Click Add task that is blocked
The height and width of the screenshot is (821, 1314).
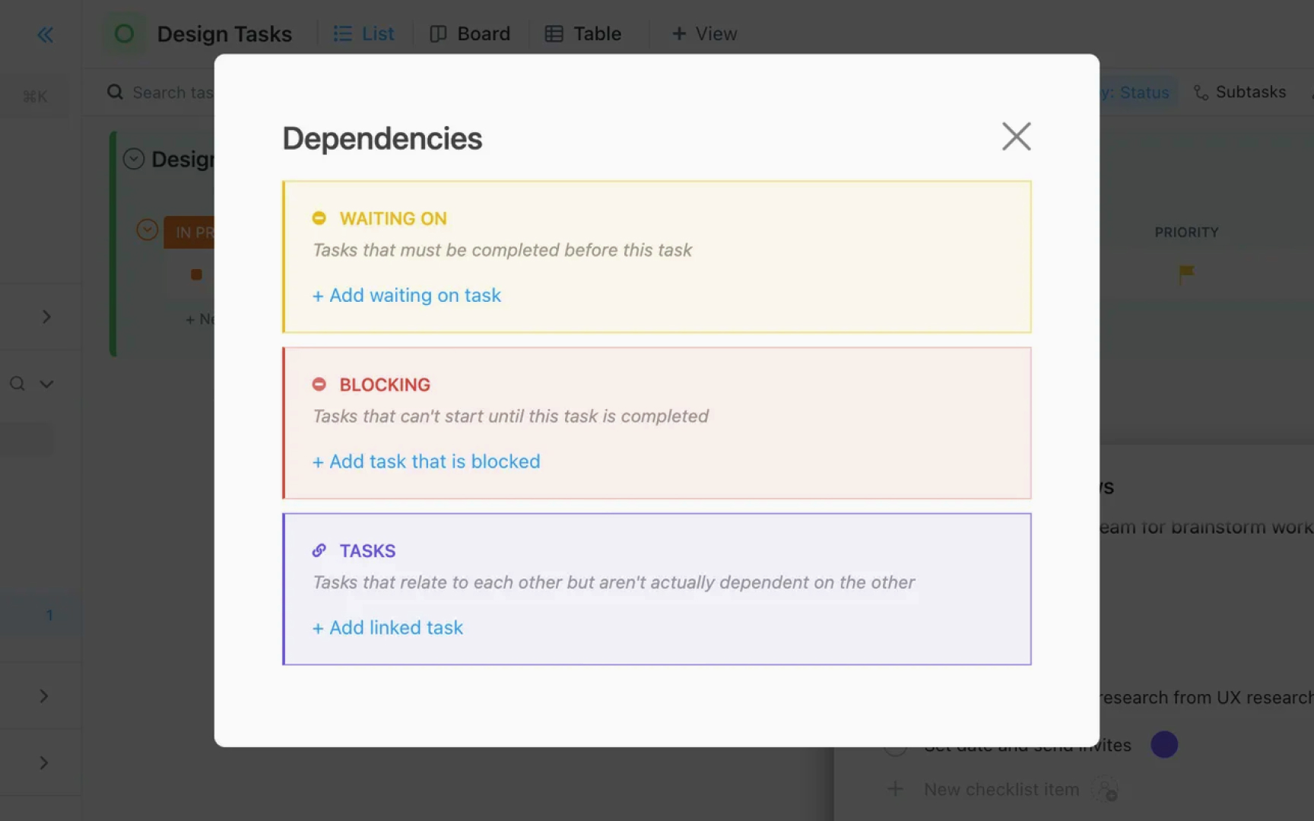[x=426, y=461]
